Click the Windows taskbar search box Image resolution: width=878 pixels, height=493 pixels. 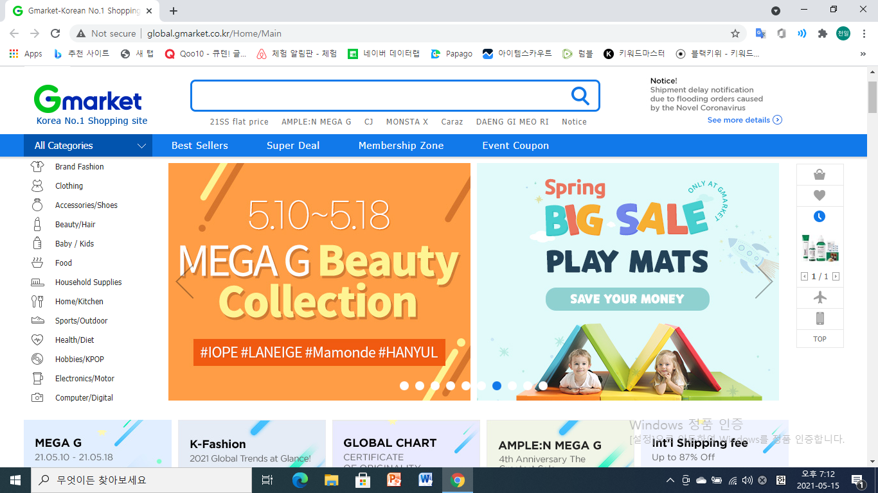pos(143,480)
